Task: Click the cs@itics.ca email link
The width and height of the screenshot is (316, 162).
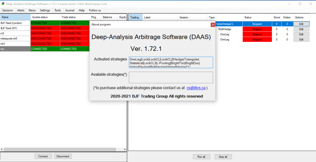Action: [x=196, y=88]
